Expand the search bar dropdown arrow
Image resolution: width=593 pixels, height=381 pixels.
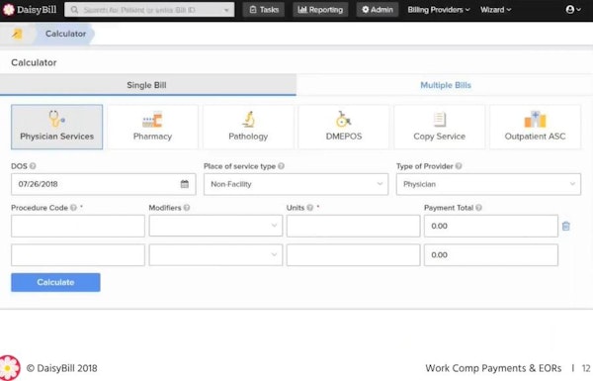226,10
